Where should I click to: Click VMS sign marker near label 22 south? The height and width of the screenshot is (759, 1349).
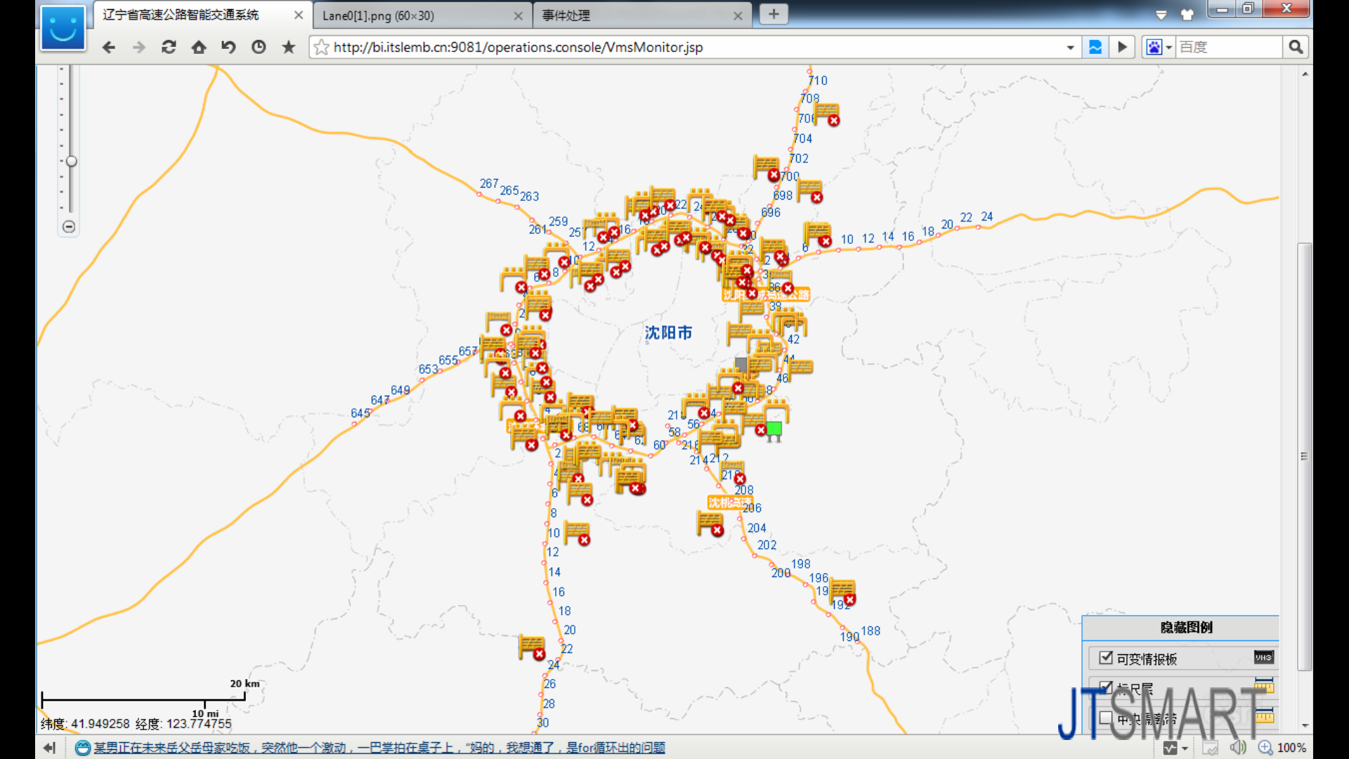pyautogui.click(x=533, y=647)
